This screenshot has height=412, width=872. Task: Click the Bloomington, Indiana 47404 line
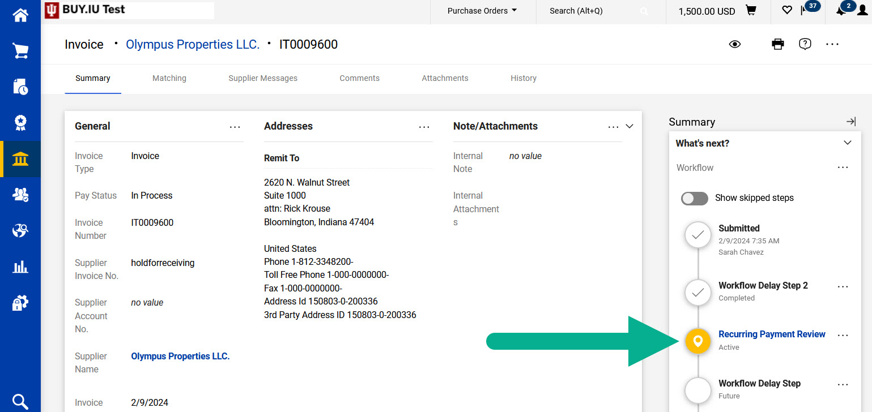point(319,222)
